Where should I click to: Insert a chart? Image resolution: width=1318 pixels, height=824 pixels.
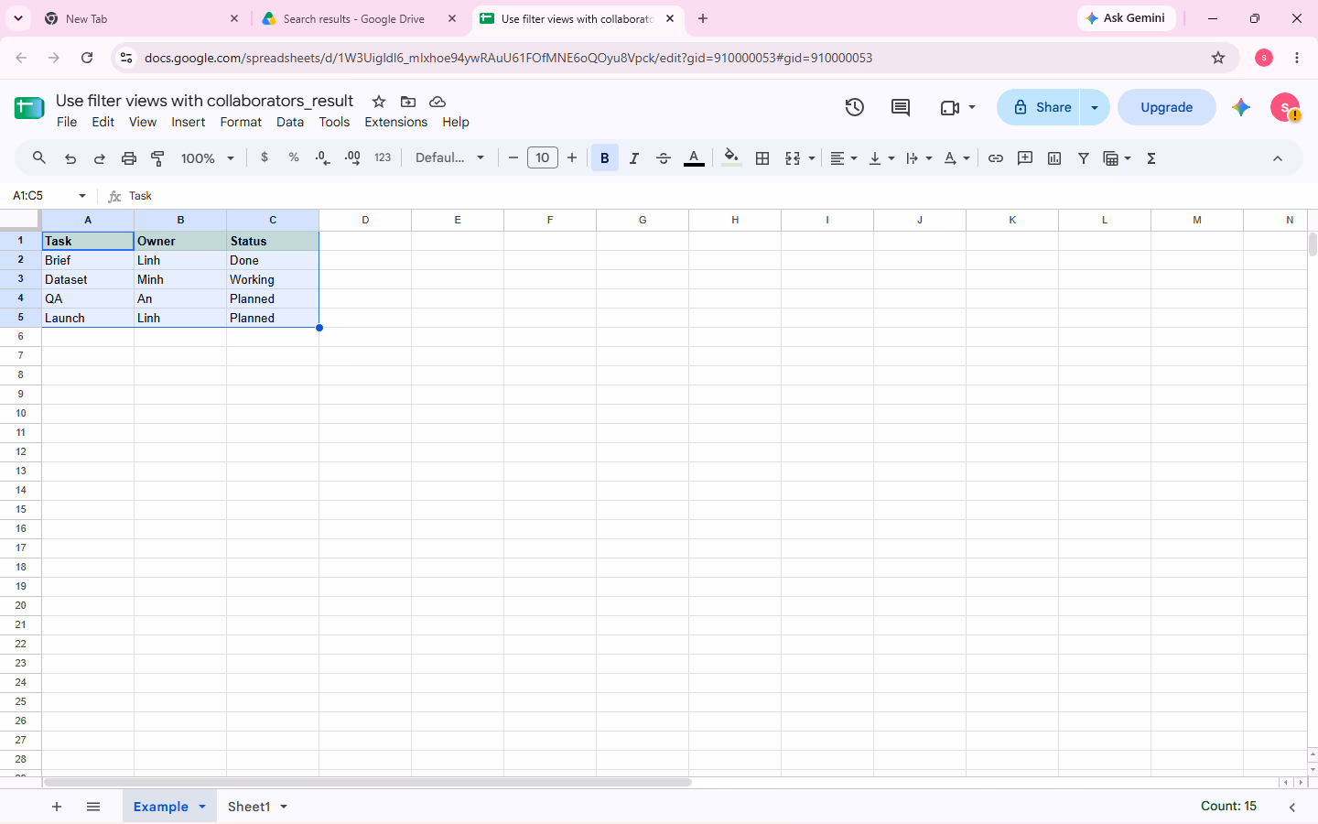(x=1054, y=158)
